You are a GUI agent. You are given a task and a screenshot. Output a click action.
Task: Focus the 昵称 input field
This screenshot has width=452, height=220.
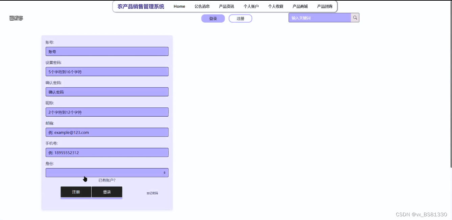click(107, 112)
